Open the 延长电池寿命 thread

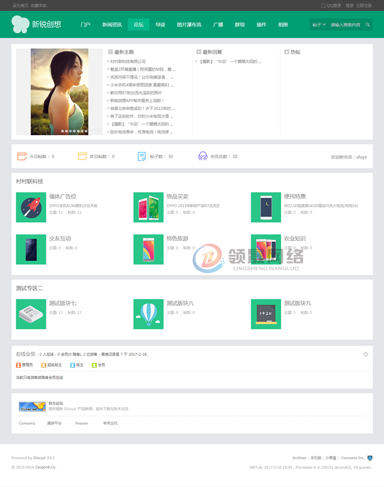pos(141,132)
